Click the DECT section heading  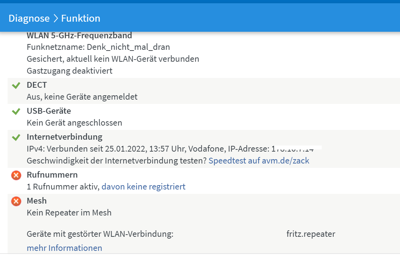pyautogui.click(x=37, y=85)
